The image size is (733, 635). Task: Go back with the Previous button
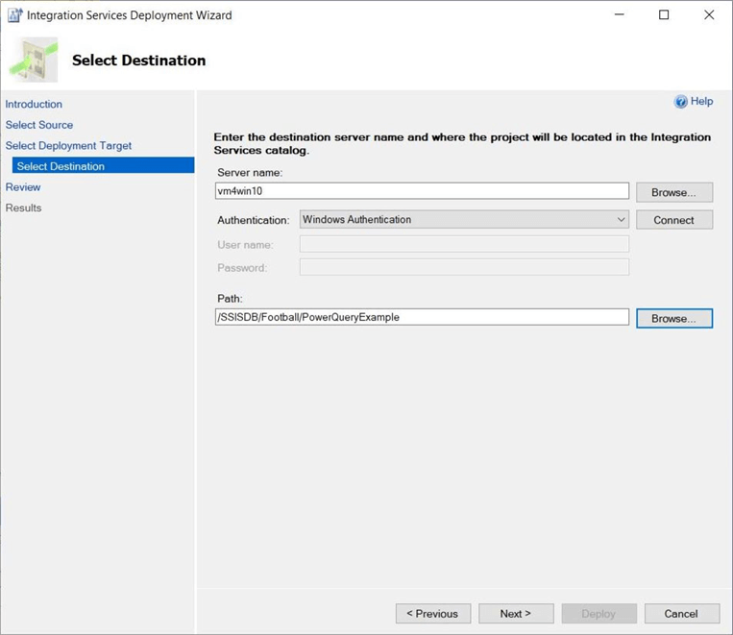[432, 614]
